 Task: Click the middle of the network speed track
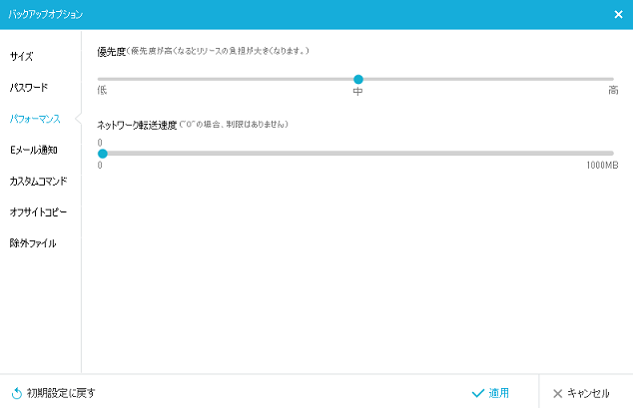356,154
